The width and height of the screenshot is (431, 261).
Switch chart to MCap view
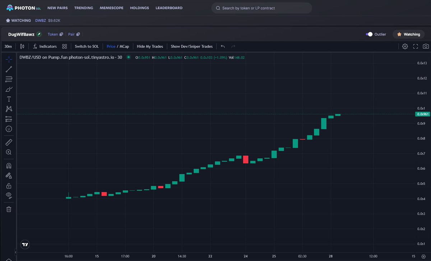tap(124, 46)
